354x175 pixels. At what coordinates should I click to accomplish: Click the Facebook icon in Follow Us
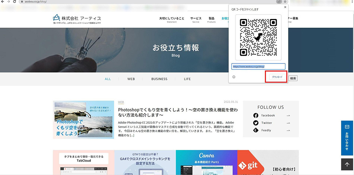(255, 116)
